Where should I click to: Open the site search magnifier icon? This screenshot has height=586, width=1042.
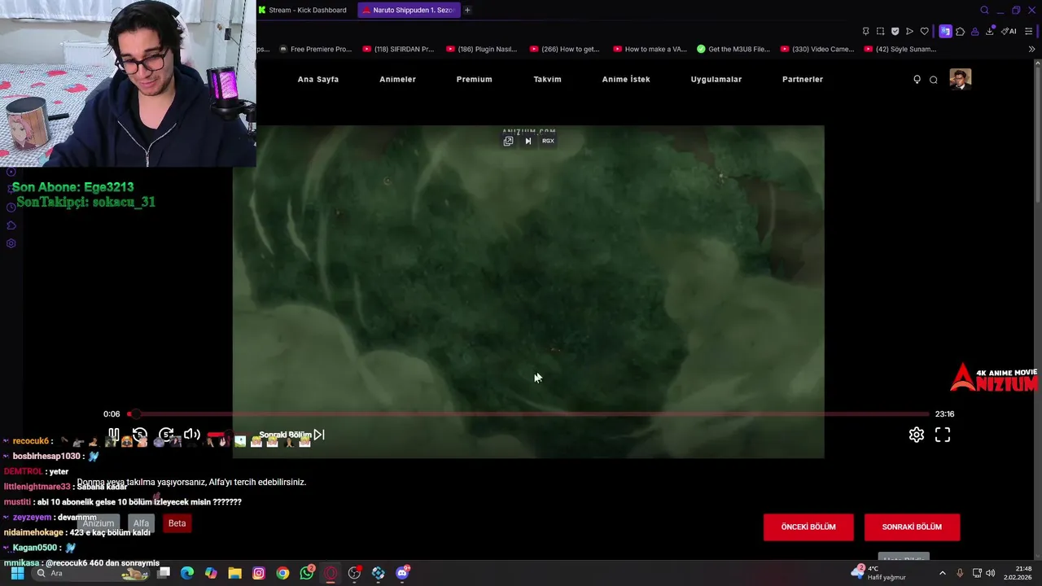tap(934, 79)
